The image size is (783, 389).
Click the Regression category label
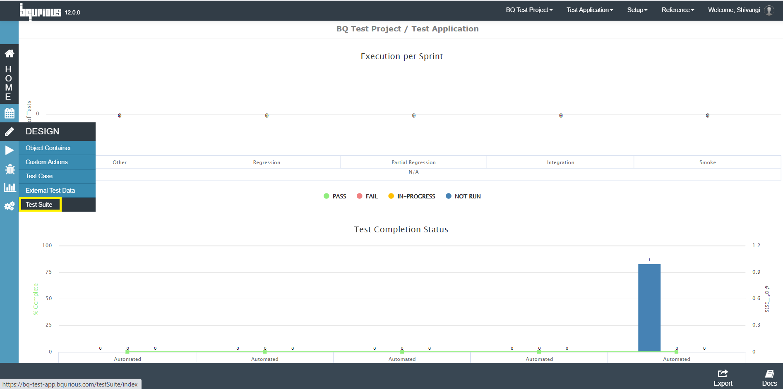(267, 162)
